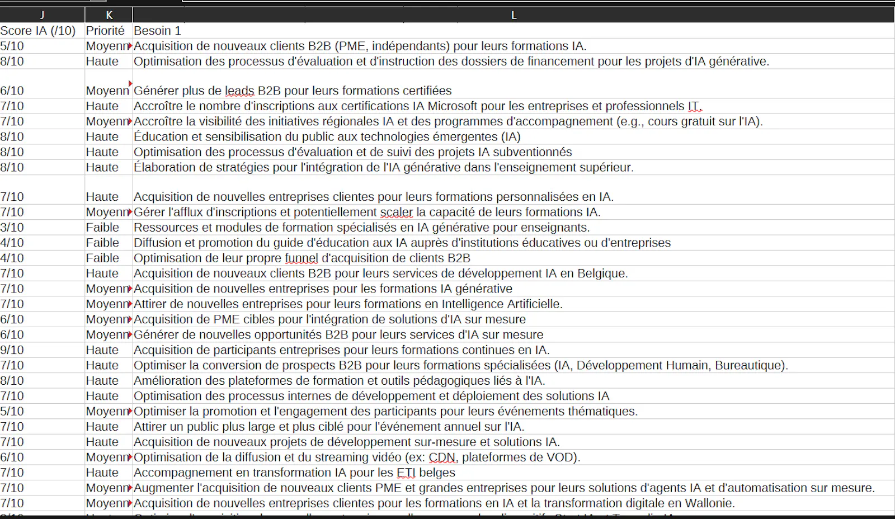Click the 'Score IA (/10)' header cell
Image resolution: width=895 pixels, height=519 pixels.
point(42,31)
